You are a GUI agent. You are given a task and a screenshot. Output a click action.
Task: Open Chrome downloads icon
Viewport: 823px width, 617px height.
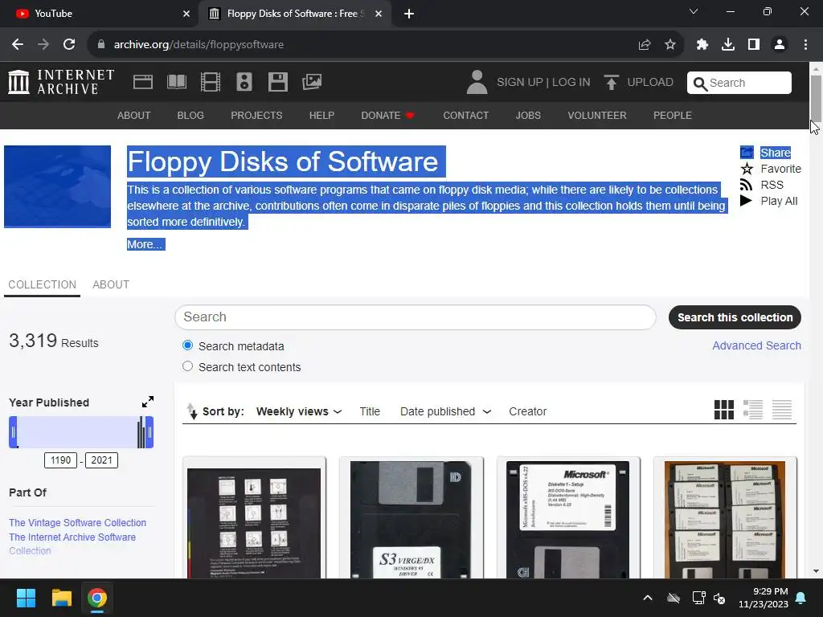point(728,45)
